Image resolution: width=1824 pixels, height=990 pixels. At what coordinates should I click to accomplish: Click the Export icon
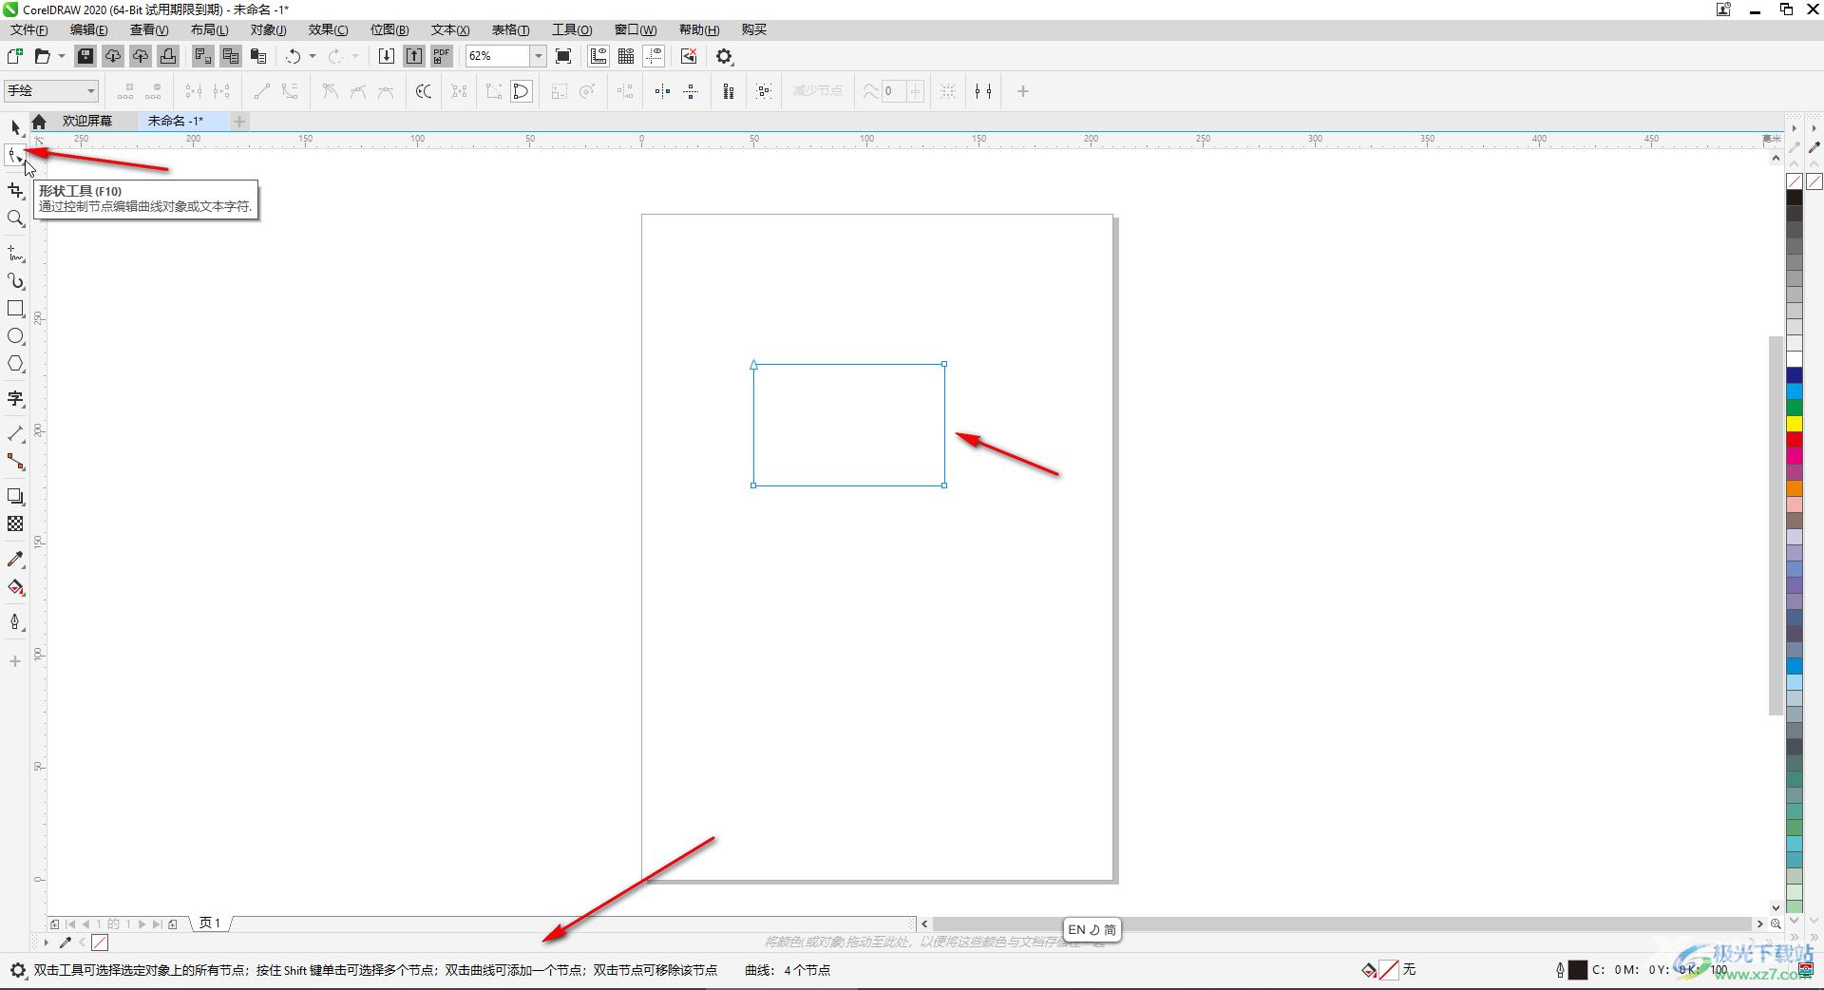(x=414, y=56)
